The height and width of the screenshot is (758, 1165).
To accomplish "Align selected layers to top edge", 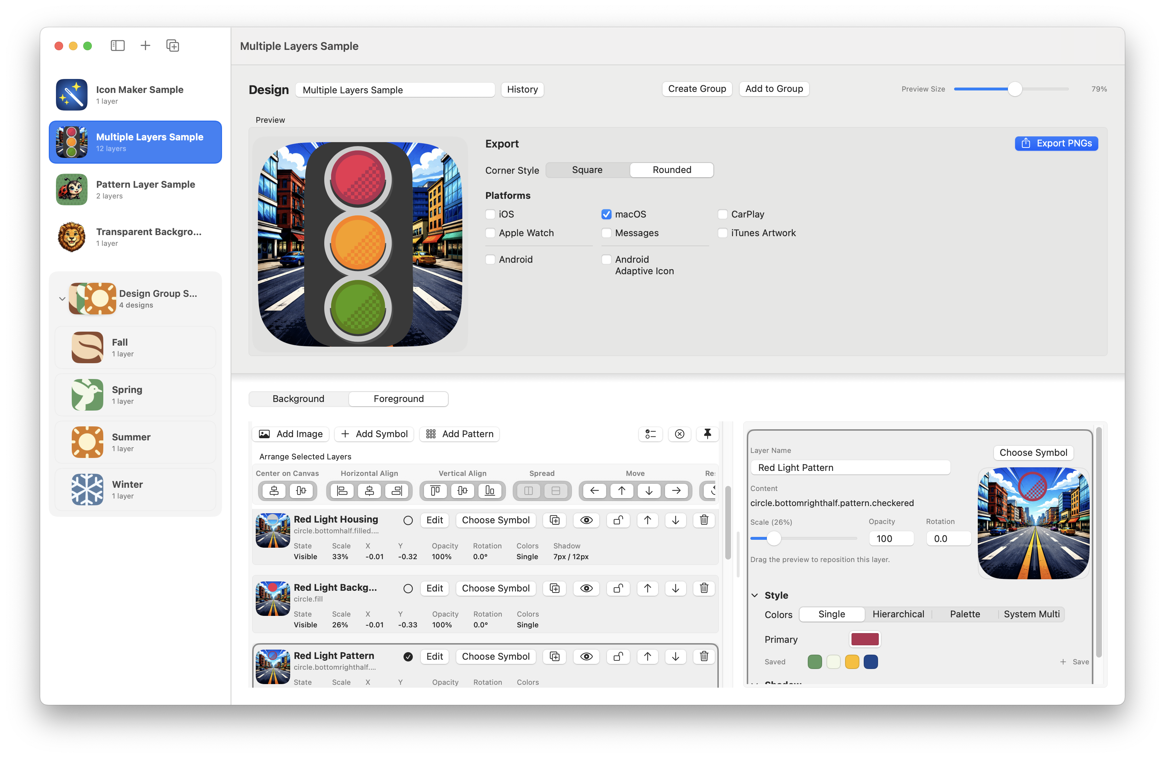I will (435, 491).
